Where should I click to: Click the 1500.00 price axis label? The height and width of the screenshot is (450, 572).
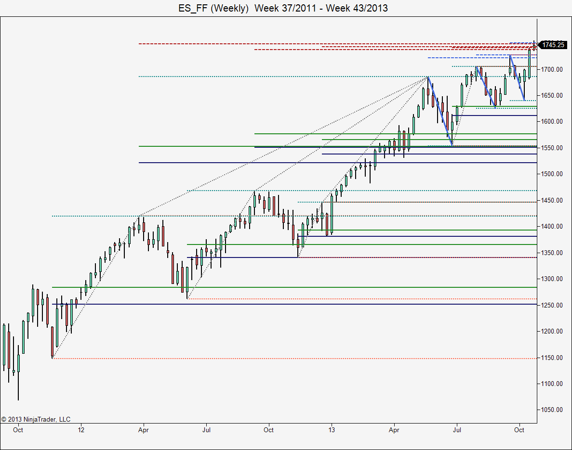pos(552,174)
